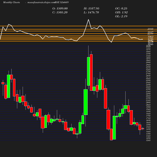Click the 1845 price axis label
The width and height of the screenshot is (157, 157).
coord(148,114)
